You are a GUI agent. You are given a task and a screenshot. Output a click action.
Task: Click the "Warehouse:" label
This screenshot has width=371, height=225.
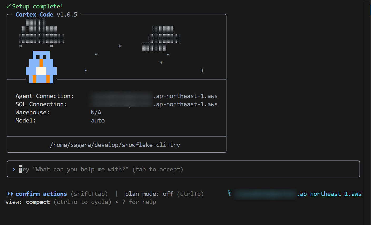coord(32,112)
